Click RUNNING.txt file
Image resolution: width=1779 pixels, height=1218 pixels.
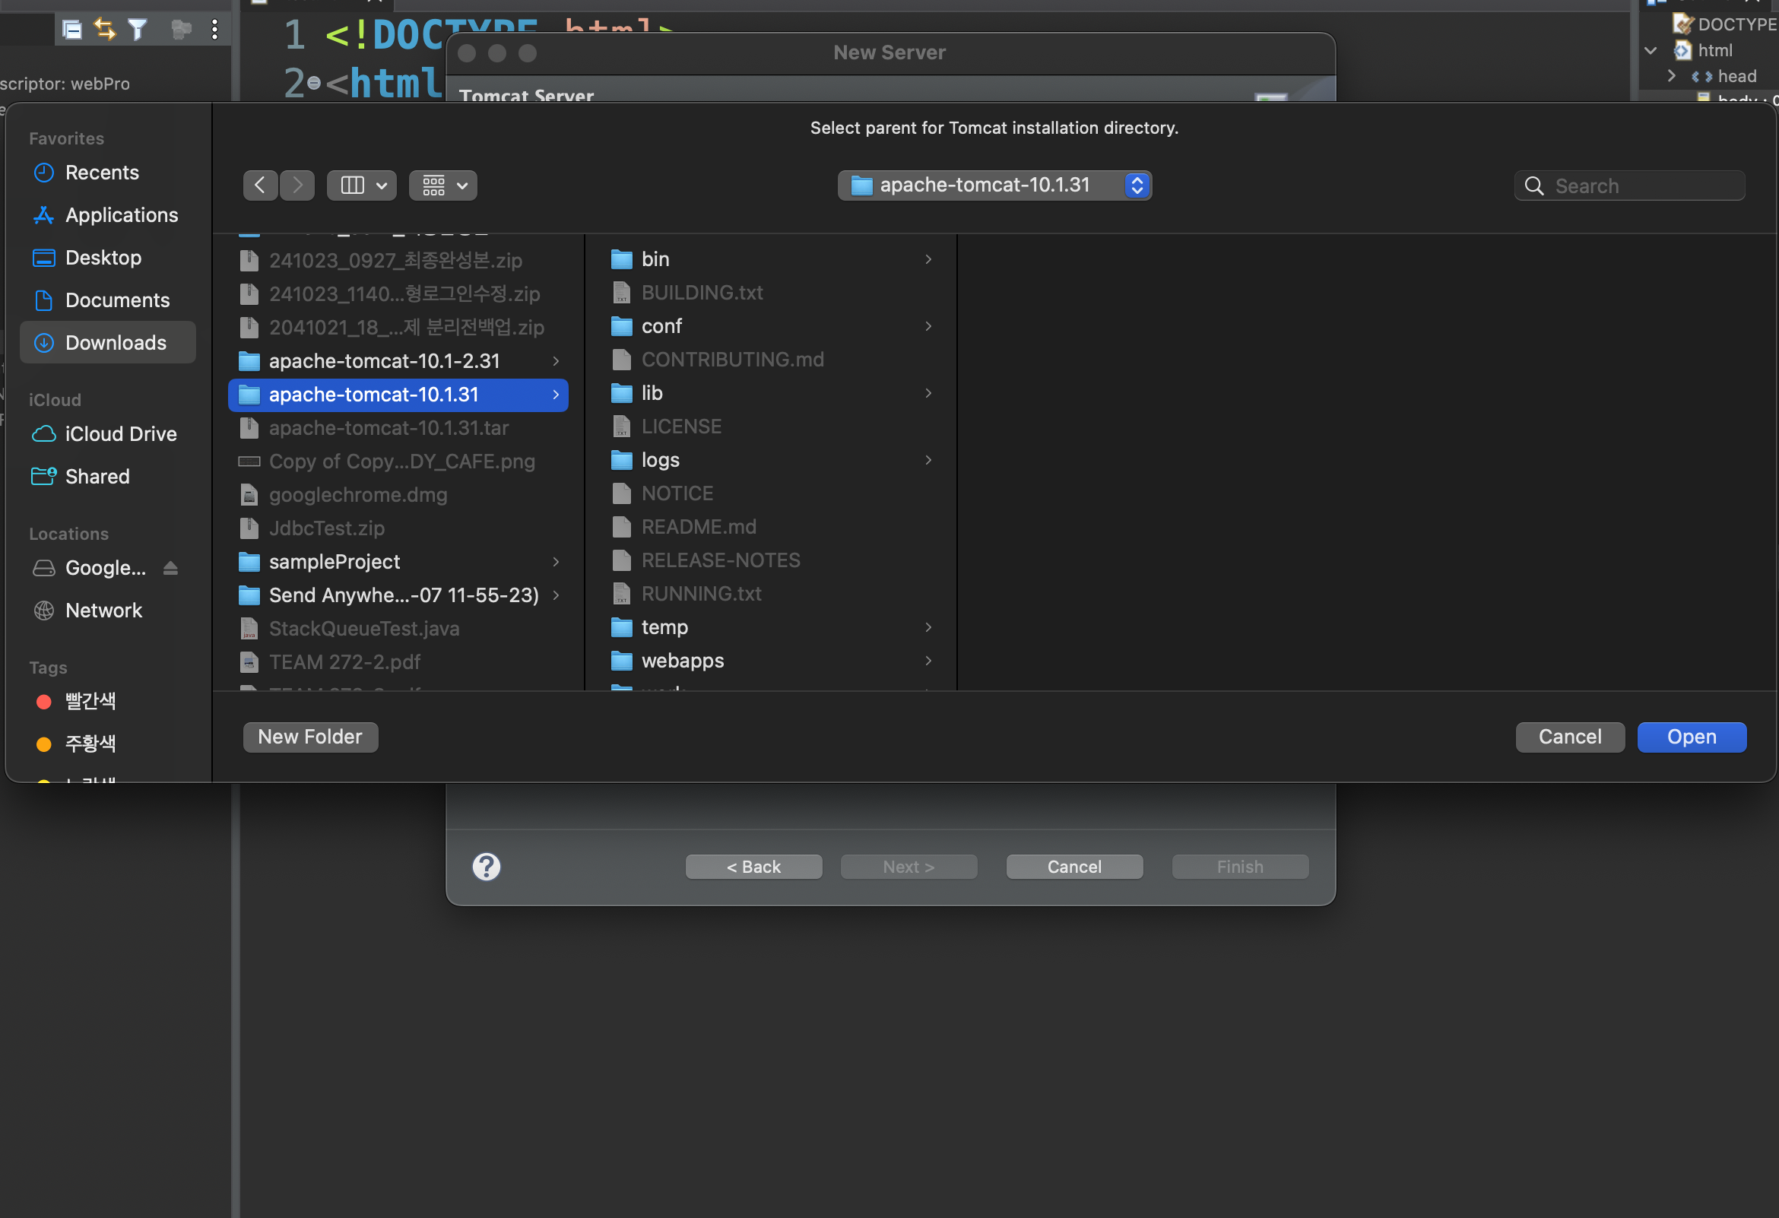tap(772, 594)
